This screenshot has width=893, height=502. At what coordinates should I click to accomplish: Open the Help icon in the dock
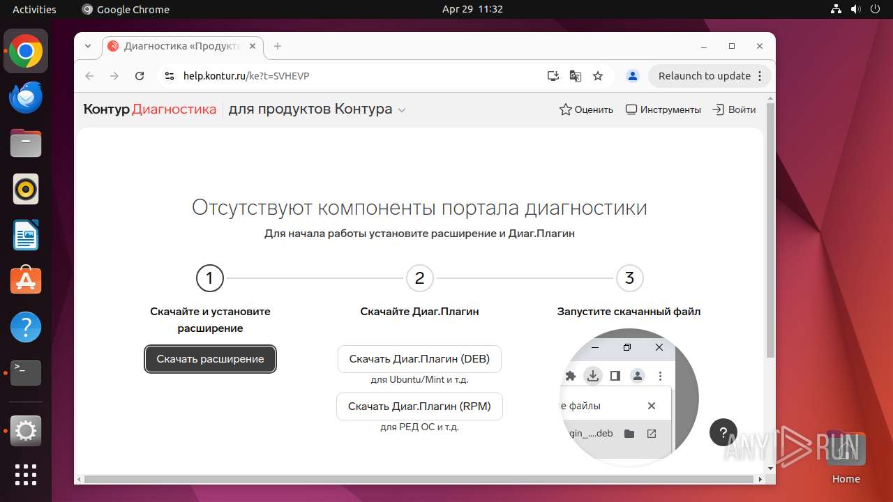tap(26, 327)
